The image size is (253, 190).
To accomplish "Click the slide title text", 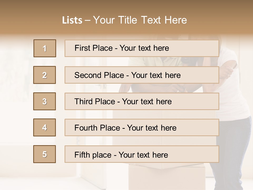I will 125,20.
